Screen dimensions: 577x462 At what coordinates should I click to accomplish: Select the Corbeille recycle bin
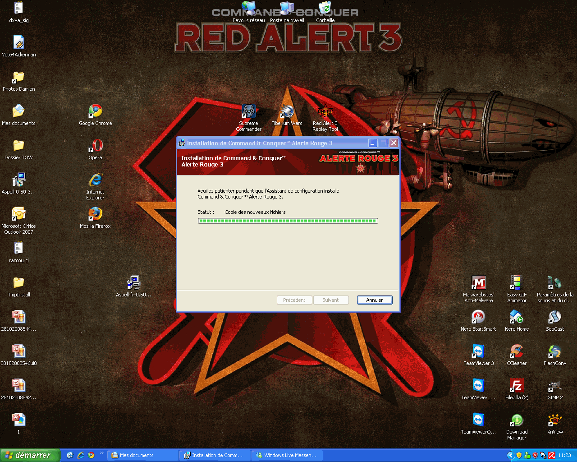325,12
